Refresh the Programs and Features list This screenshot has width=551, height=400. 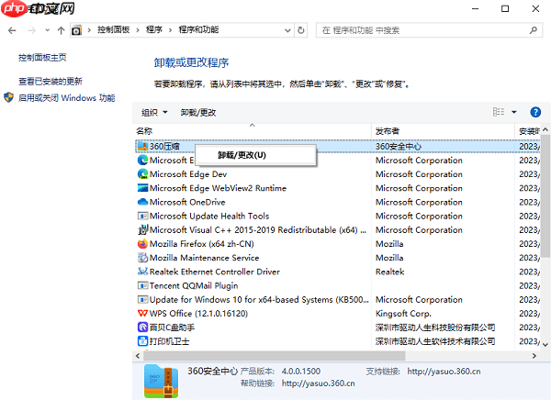click(x=301, y=30)
